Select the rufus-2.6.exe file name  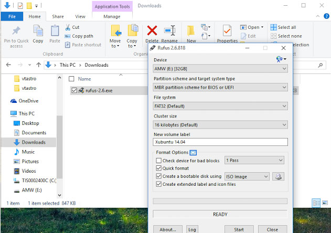[99, 90]
